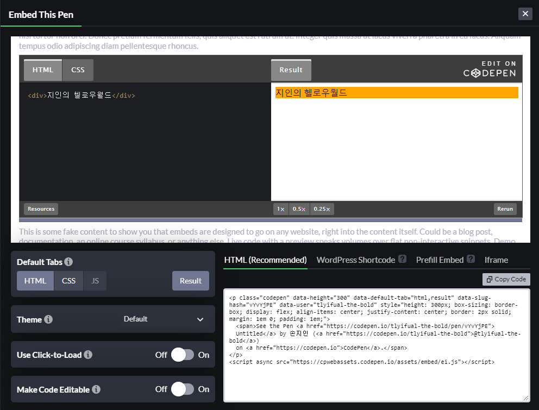Click the Prefill Embed help icon
This screenshot has width=539, height=410.
pyautogui.click(x=471, y=259)
